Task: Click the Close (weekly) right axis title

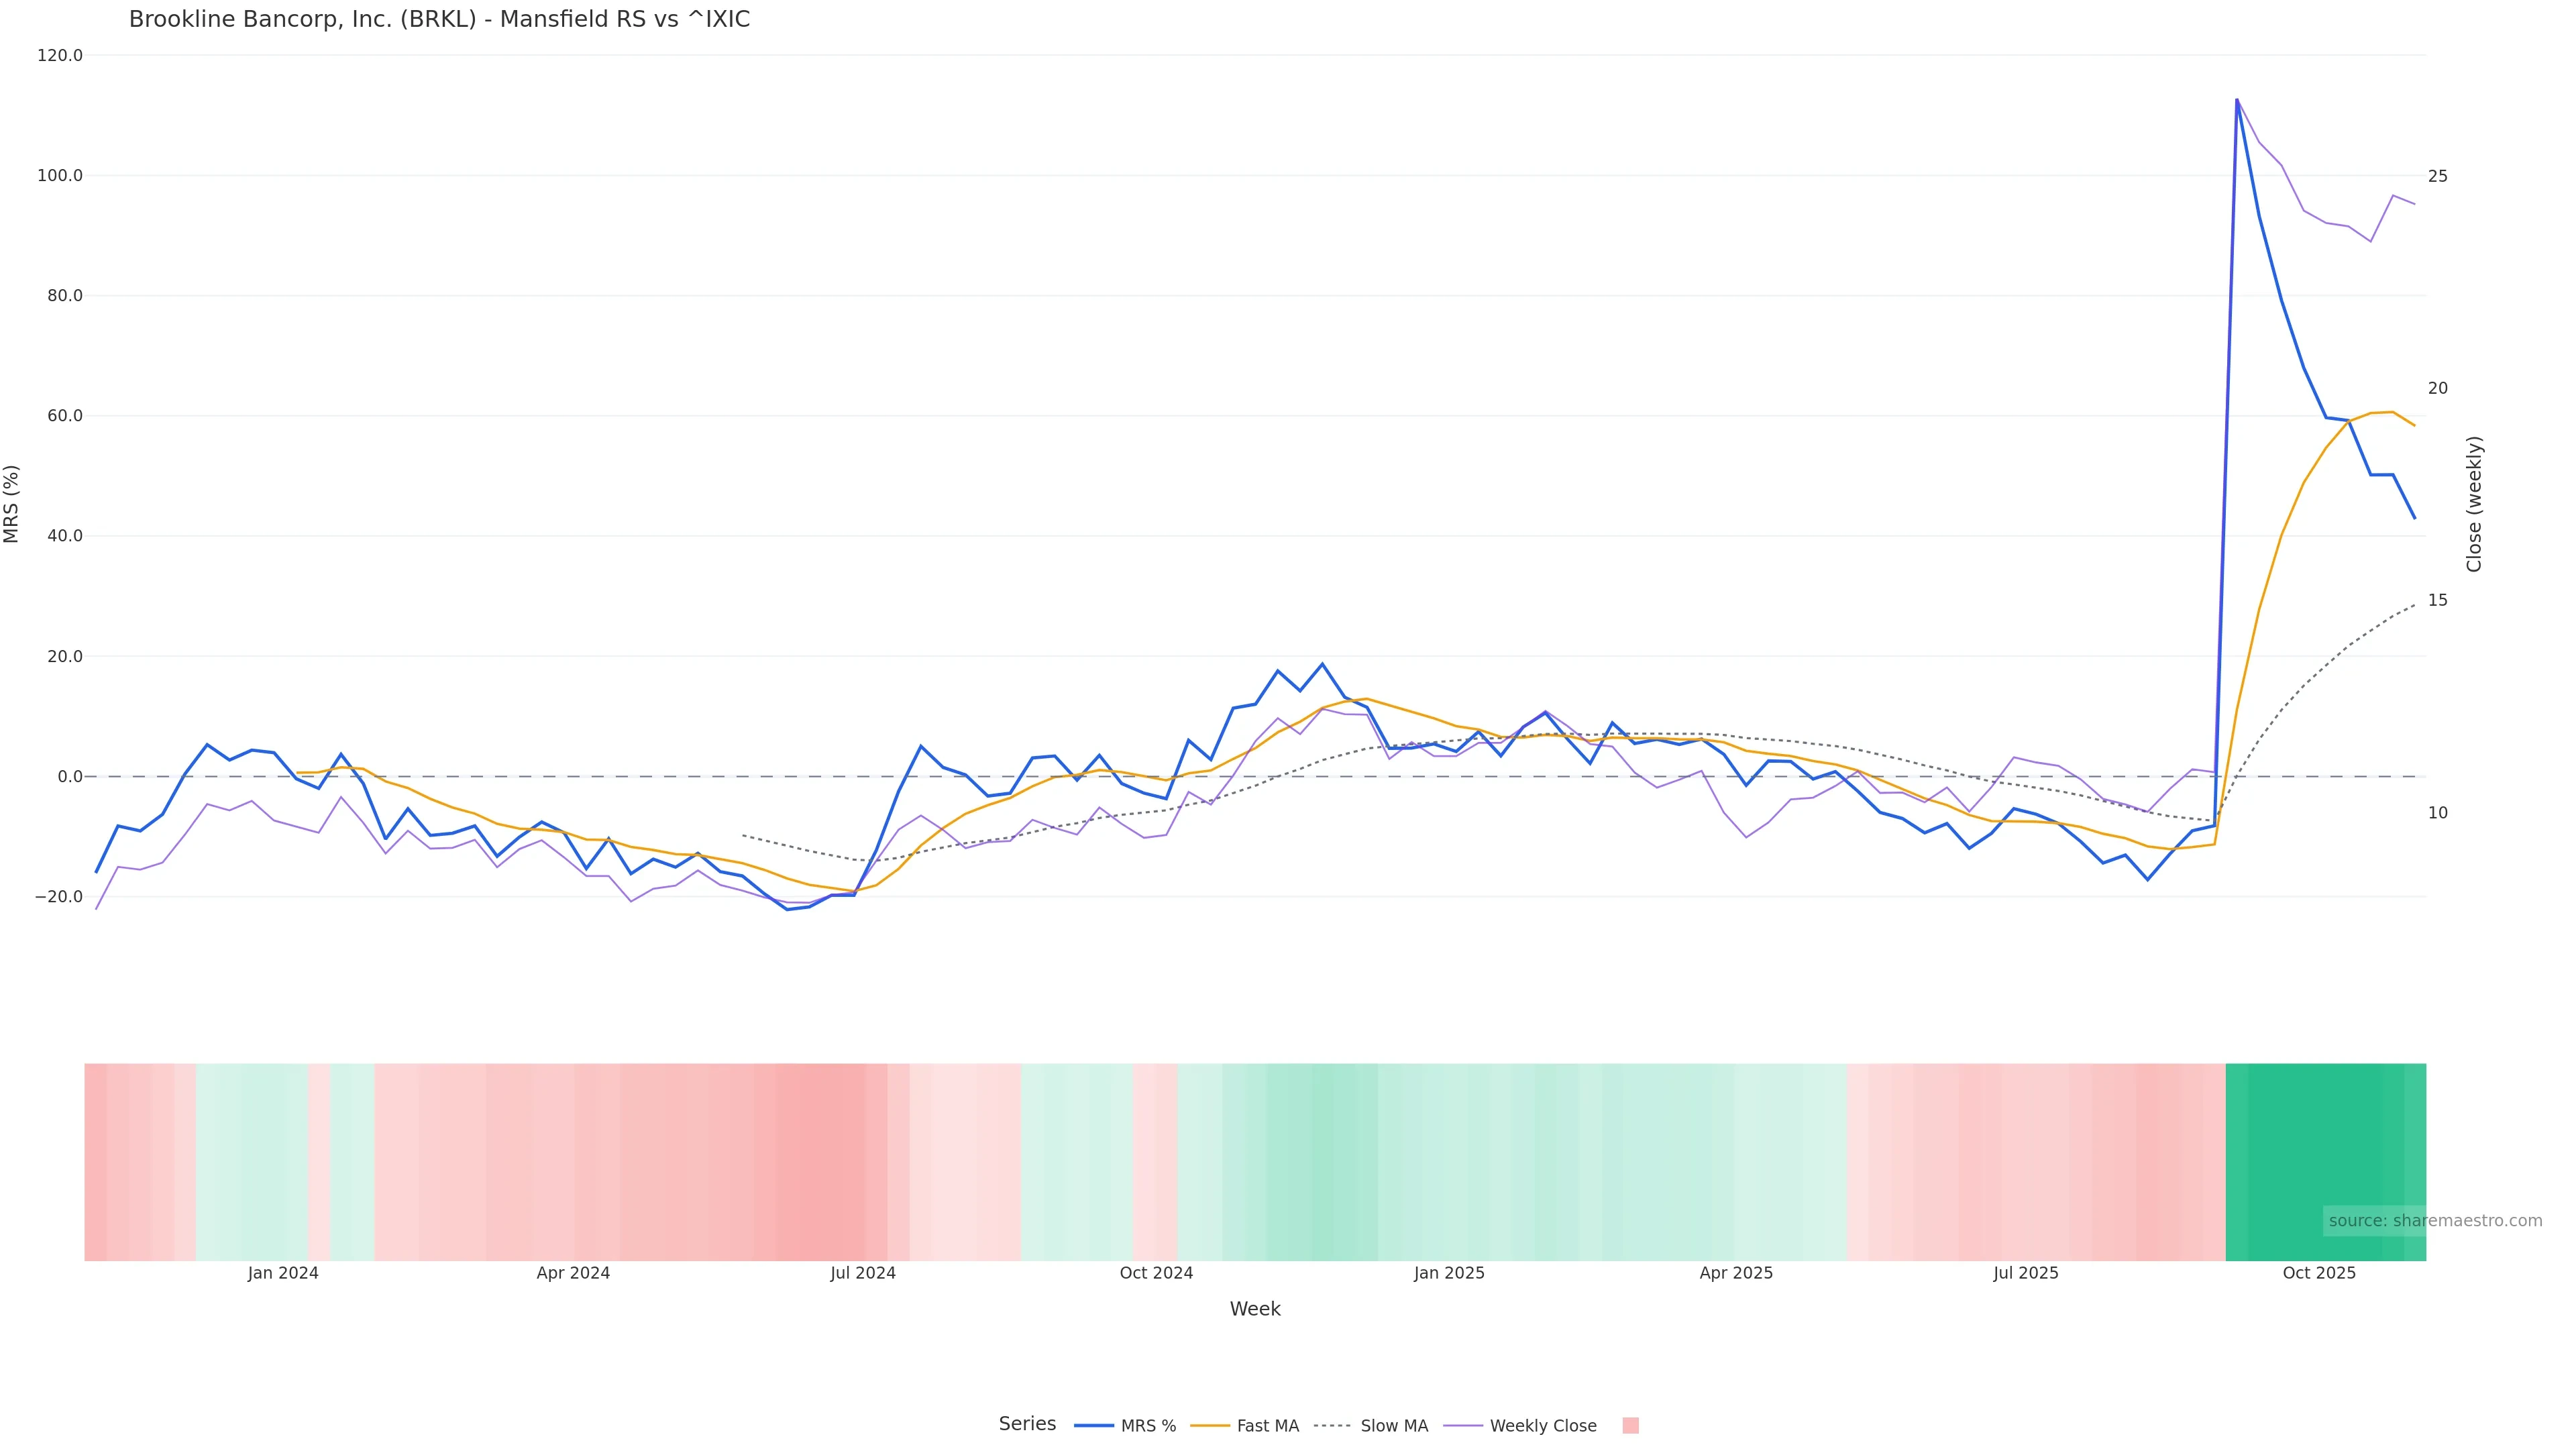Action: (2474, 504)
